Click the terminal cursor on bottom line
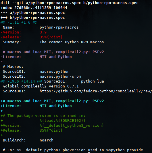Screen dimensions: 152x153 pos(89,152)
